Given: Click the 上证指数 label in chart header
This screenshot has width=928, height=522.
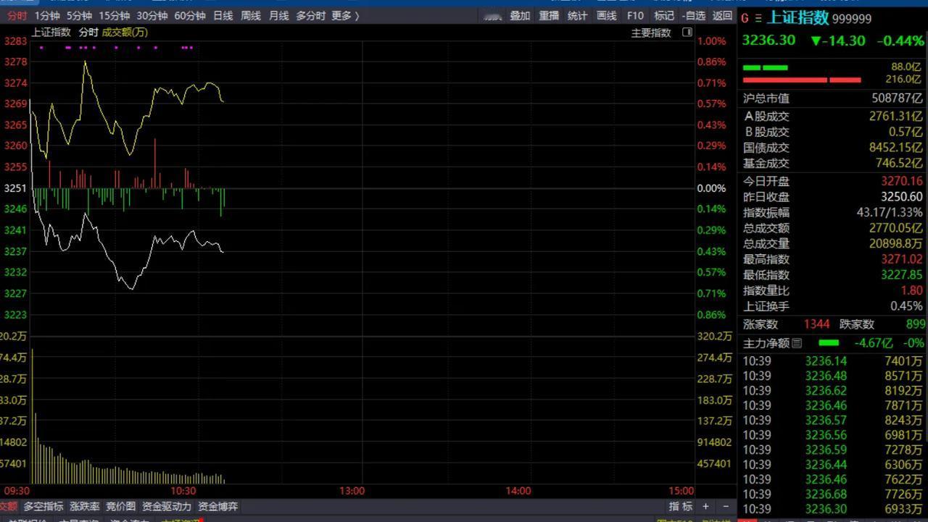Looking at the screenshot, I should click(51, 32).
